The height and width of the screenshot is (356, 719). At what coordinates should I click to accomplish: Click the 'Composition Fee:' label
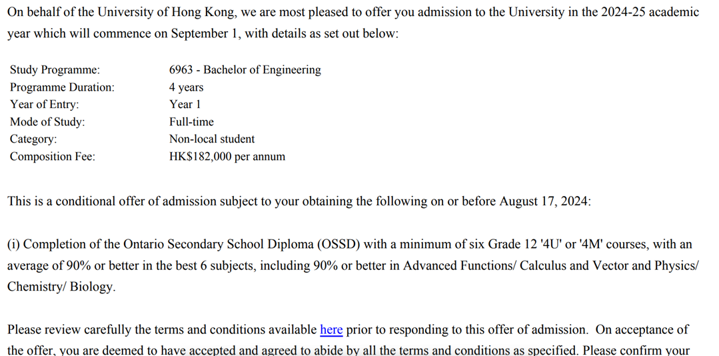(52, 157)
